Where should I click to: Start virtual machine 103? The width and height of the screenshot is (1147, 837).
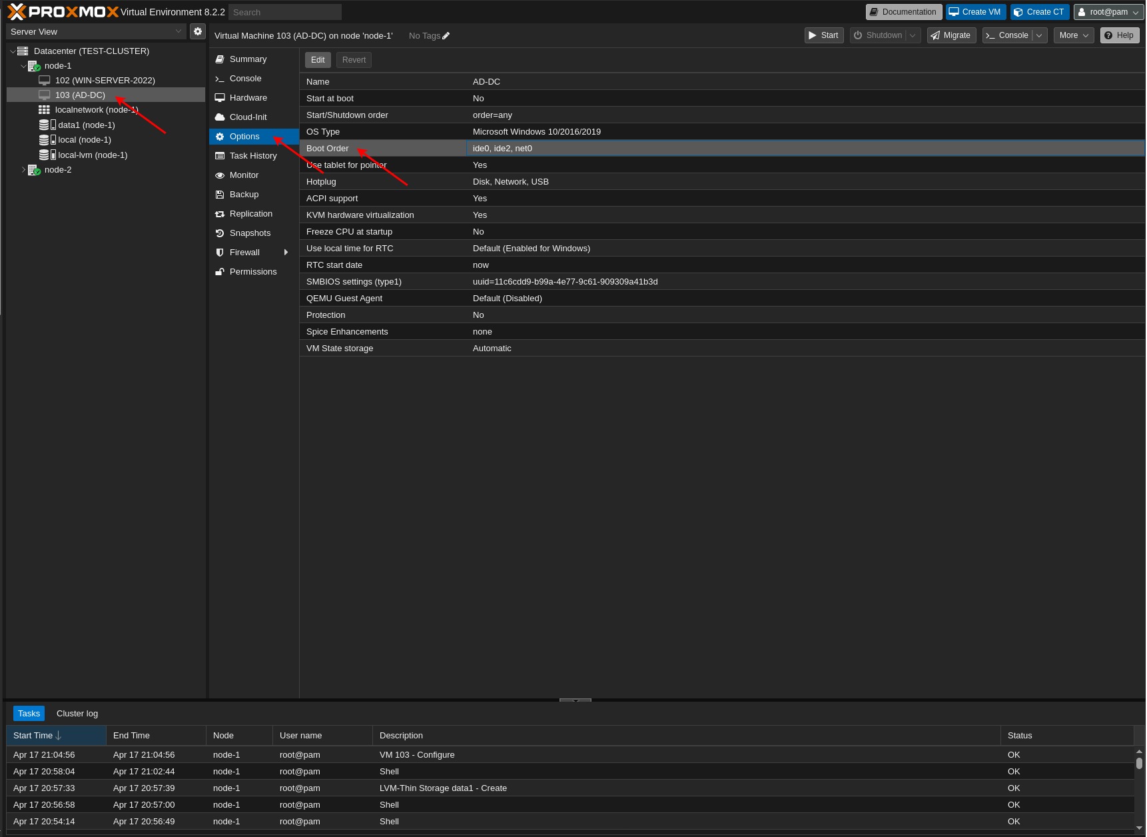point(823,35)
